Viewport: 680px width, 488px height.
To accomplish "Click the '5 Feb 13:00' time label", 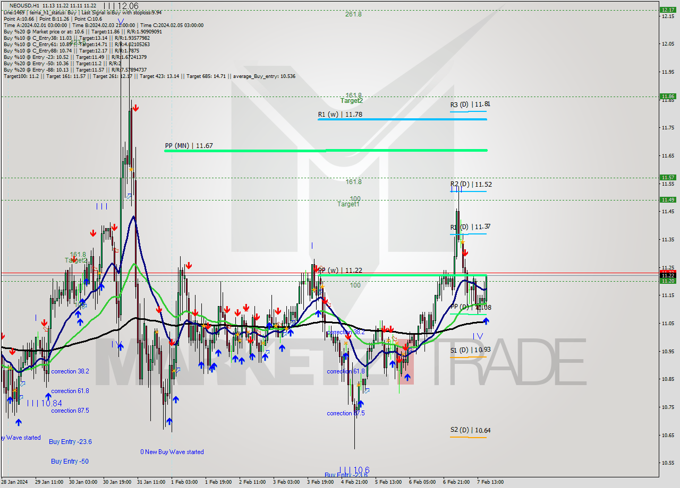I will click(389, 482).
